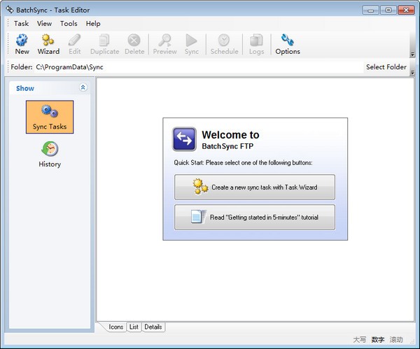This screenshot has height=349, width=420.
Task: Select the Sync Tasks sidebar icon
Action: (x=50, y=117)
